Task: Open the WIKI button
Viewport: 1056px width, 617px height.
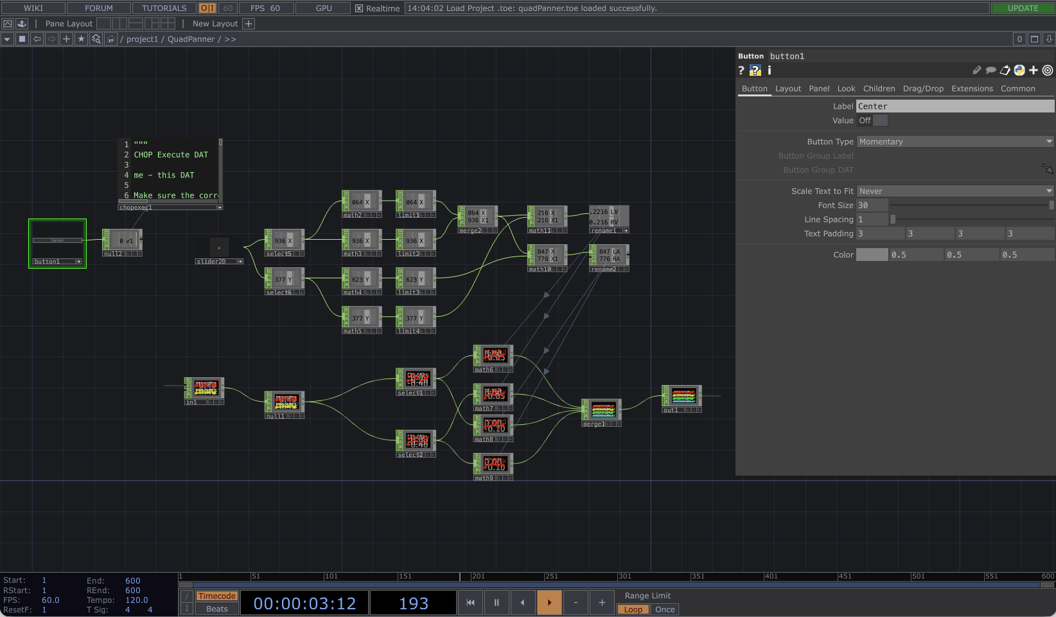Action: coord(33,8)
